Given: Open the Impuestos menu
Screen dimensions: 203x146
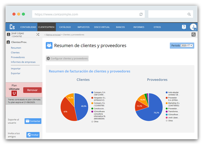Looking at the screenshot, I should point(83,27).
